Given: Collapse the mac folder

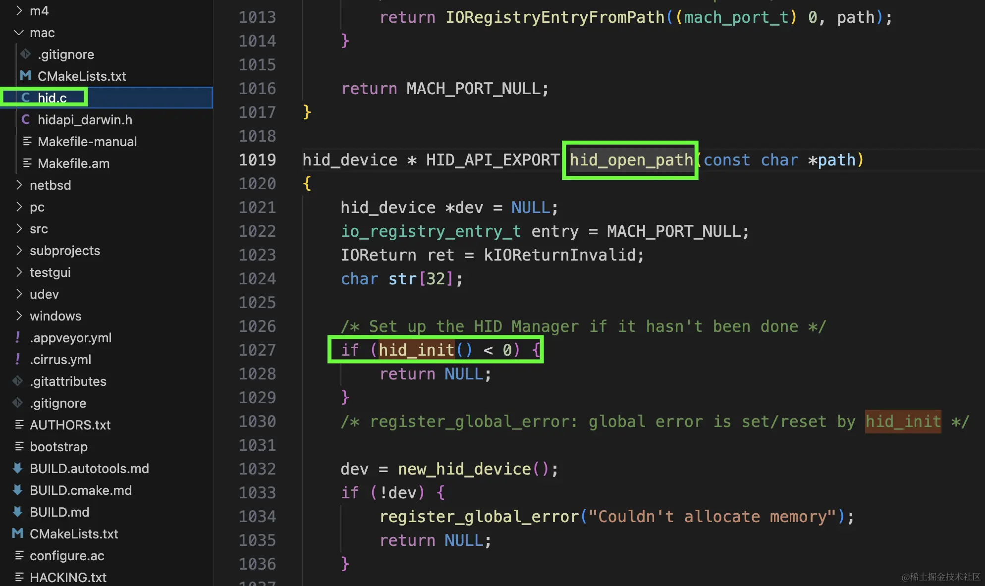Looking at the screenshot, I should (19, 33).
